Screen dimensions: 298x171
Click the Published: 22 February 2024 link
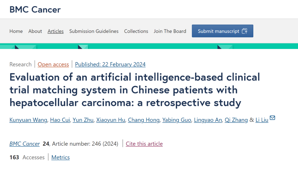click(110, 64)
